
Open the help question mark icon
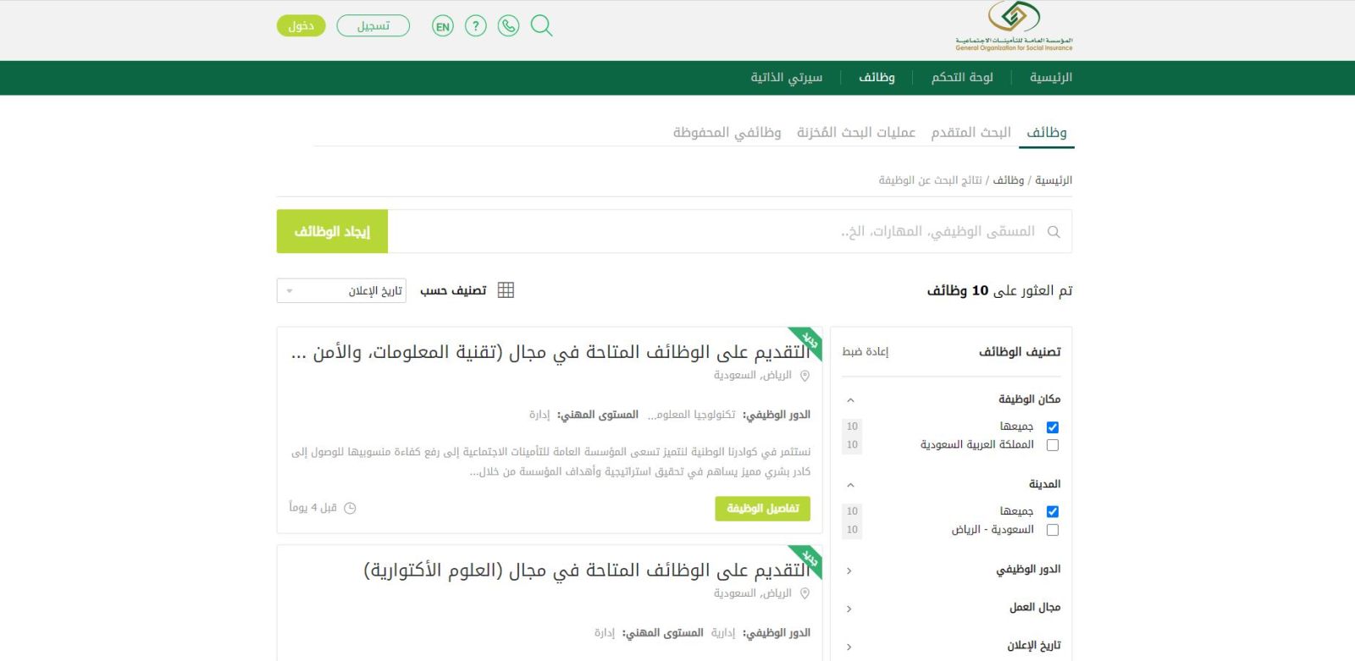point(476,26)
